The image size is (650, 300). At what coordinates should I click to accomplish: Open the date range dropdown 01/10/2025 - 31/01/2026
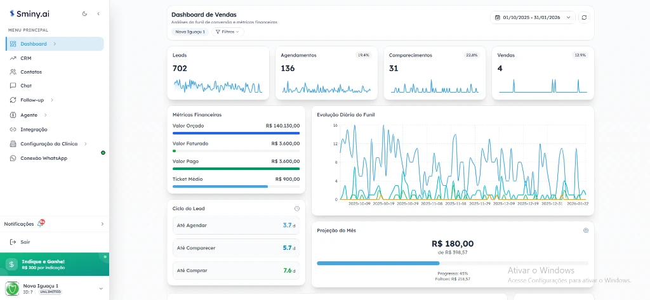(x=532, y=18)
